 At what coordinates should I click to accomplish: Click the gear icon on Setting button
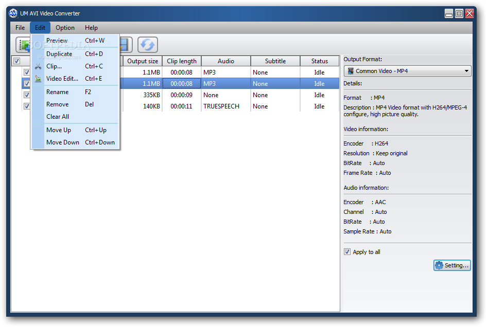tap(439, 265)
